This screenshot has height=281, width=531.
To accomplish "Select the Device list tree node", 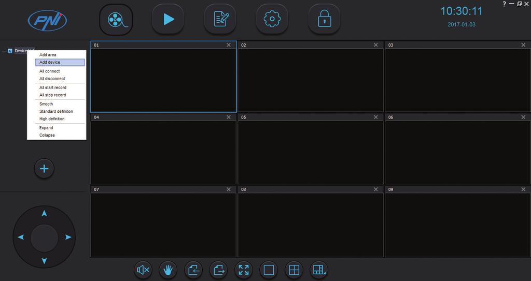I will [x=21, y=51].
